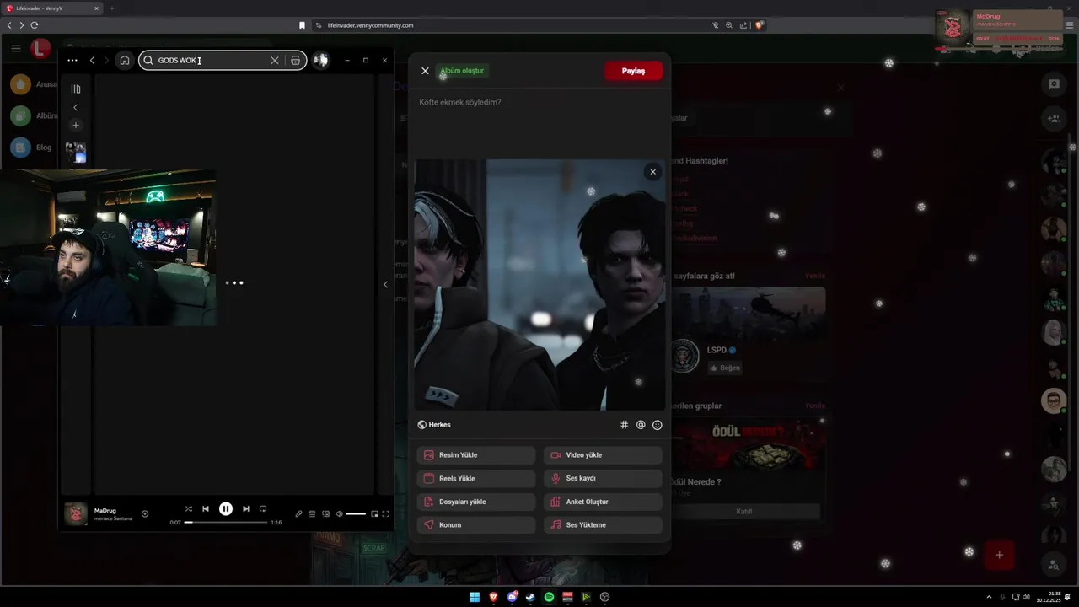Open the Windows Start menu
Screen dimensions: 1079x607
[475, 597]
